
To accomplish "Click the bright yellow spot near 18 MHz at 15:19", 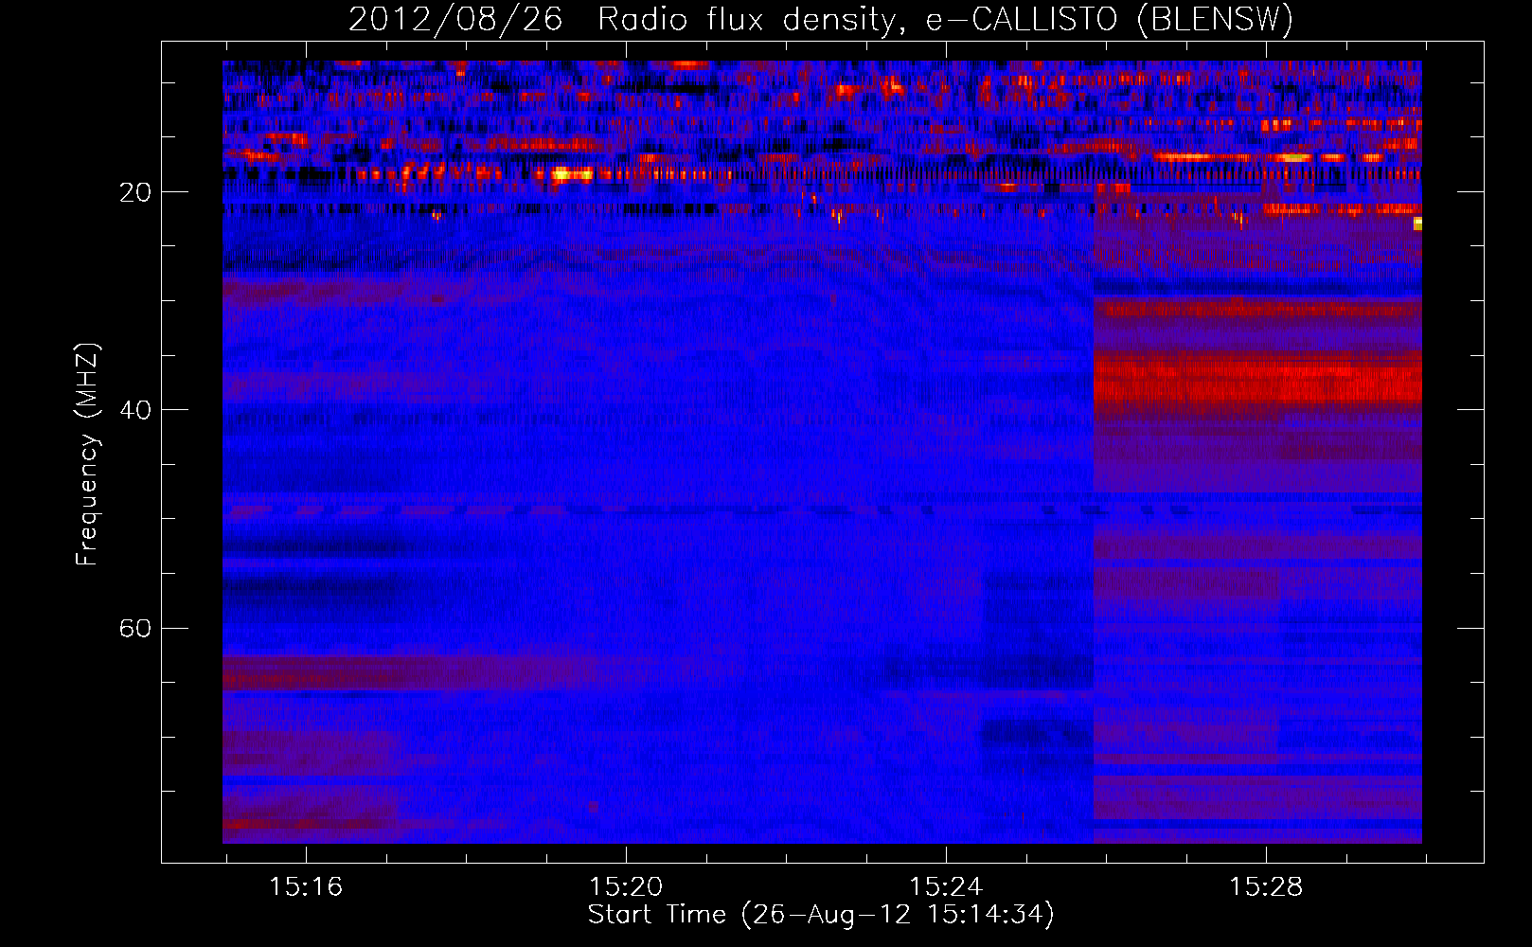I will pyautogui.click(x=572, y=173).
